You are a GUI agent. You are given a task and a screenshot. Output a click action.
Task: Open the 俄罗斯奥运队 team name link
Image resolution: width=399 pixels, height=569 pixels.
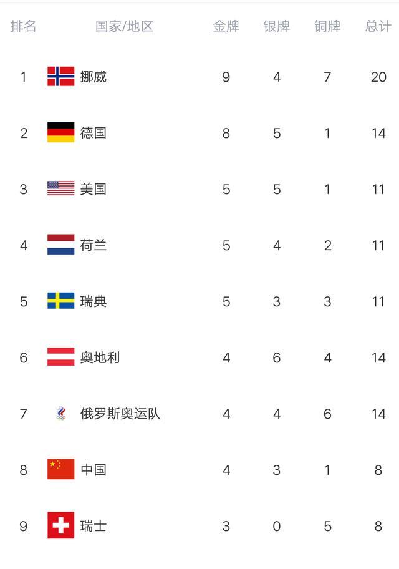click(x=120, y=413)
